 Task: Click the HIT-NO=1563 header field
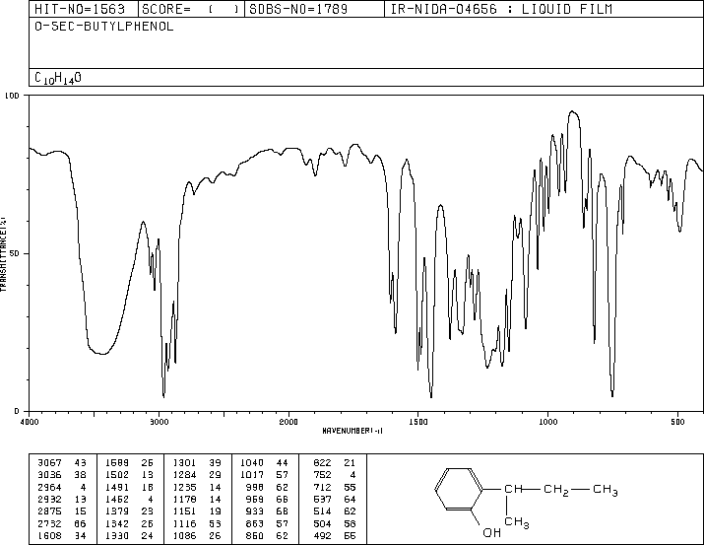pyautogui.click(x=84, y=9)
